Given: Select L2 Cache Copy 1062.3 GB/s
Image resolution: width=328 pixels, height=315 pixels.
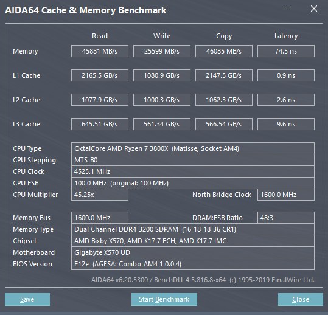Looking at the screenshot, I should pyautogui.click(x=224, y=100).
